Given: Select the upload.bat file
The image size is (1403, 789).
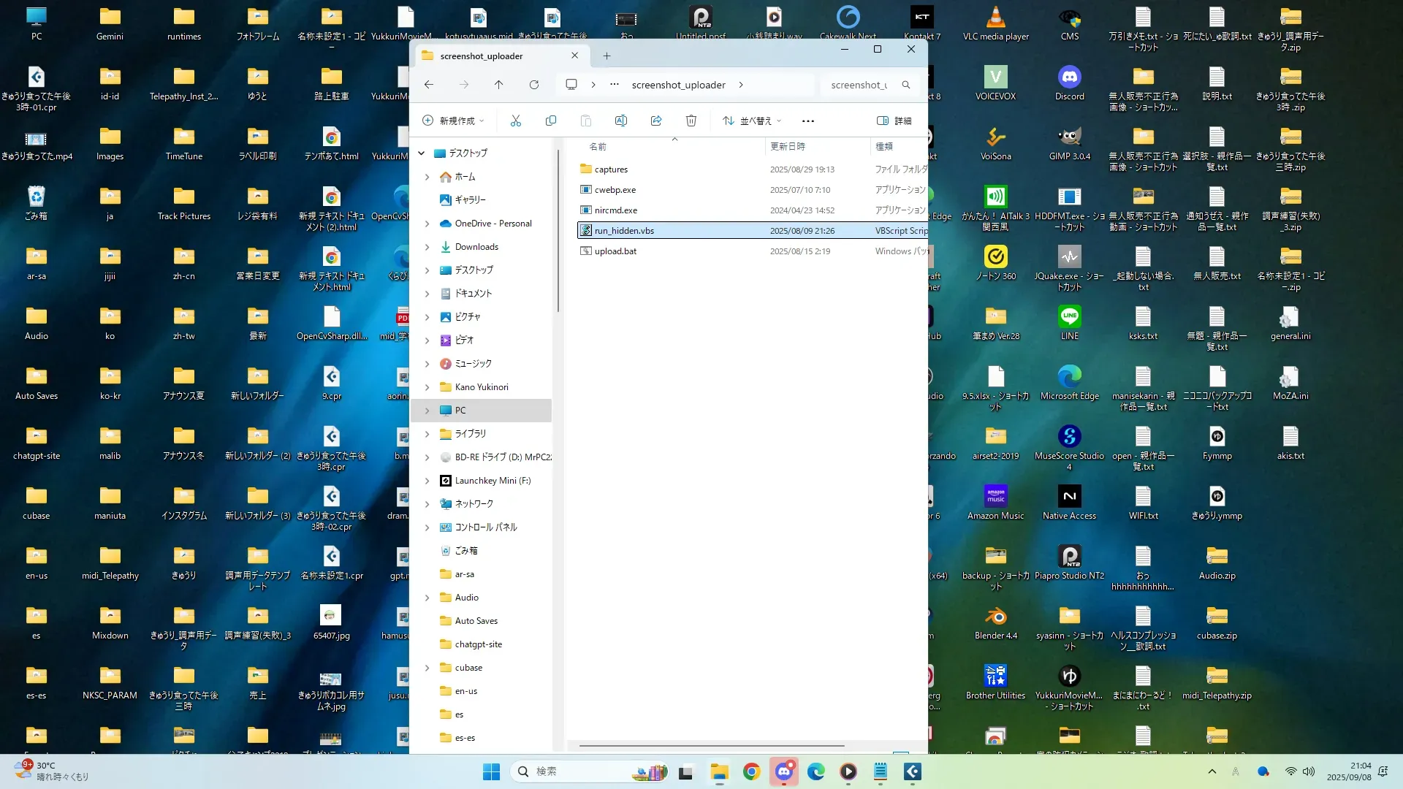Looking at the screenshot, I should pyautogui.click(x=615, y=251).
